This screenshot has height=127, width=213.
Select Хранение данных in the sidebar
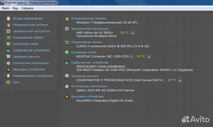(26, 57)
